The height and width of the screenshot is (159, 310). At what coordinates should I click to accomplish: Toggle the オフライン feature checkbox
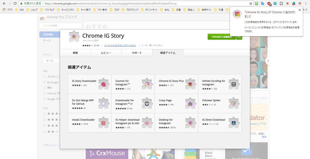point(45,77)
